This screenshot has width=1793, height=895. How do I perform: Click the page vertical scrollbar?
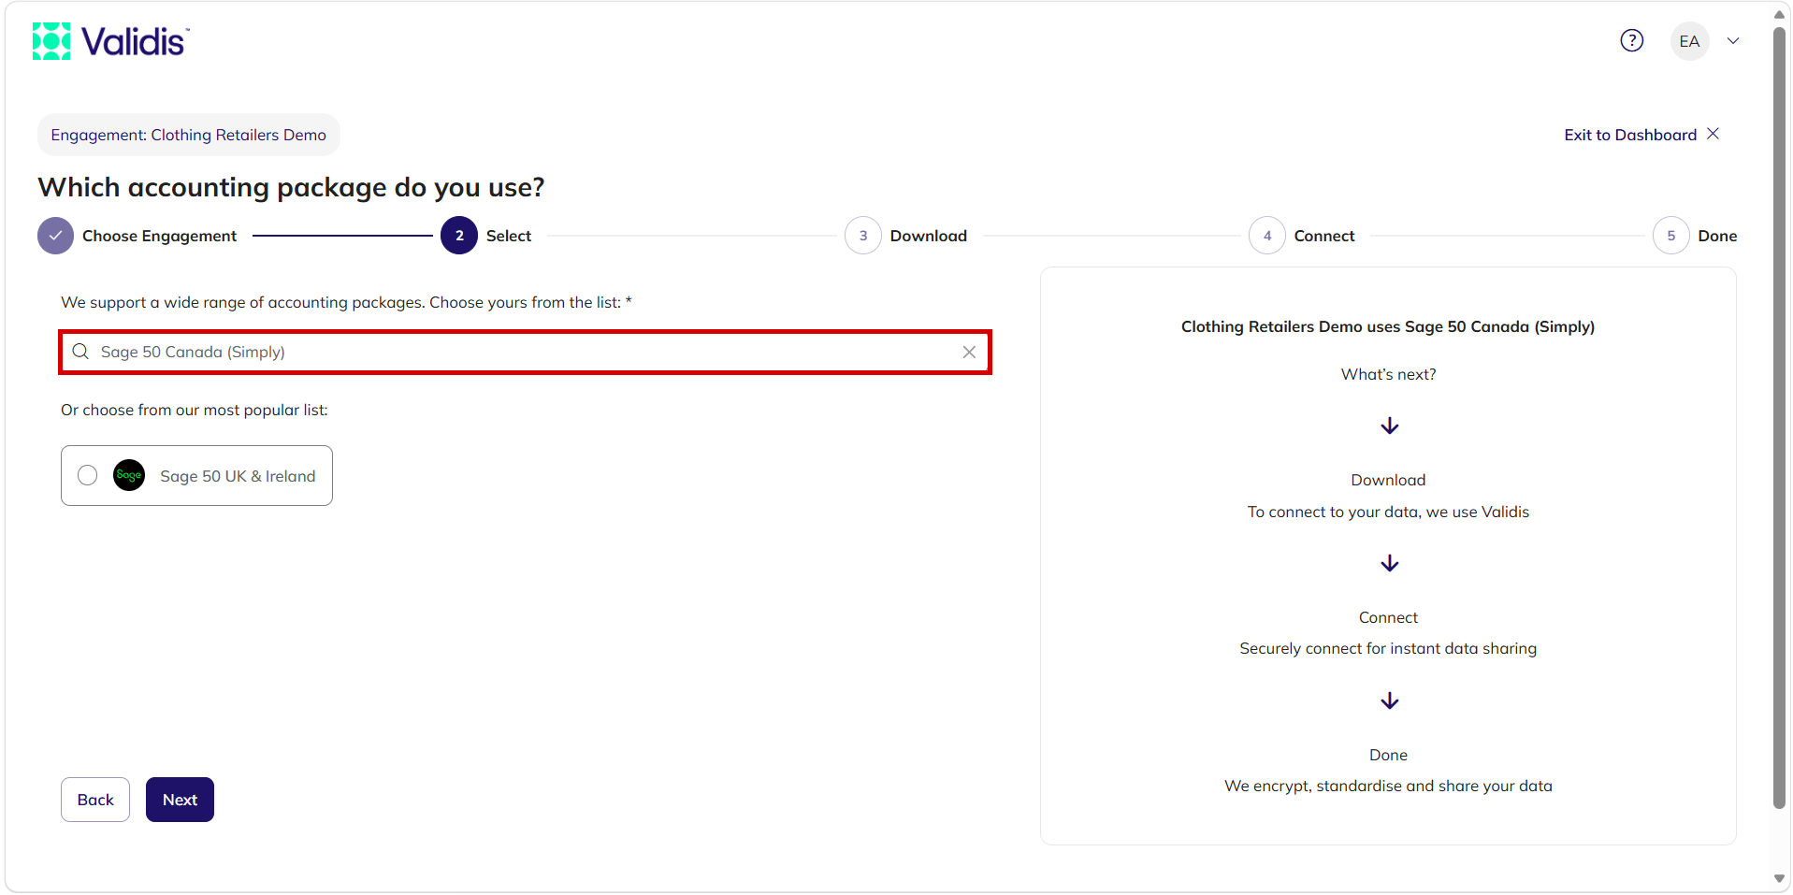pyautogui.click(x=1780, y=416)
